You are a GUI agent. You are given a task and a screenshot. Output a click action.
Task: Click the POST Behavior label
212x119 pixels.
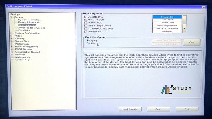24,49
